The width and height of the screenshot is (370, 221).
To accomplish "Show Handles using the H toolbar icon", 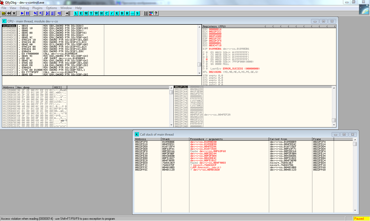I will 102,13.
